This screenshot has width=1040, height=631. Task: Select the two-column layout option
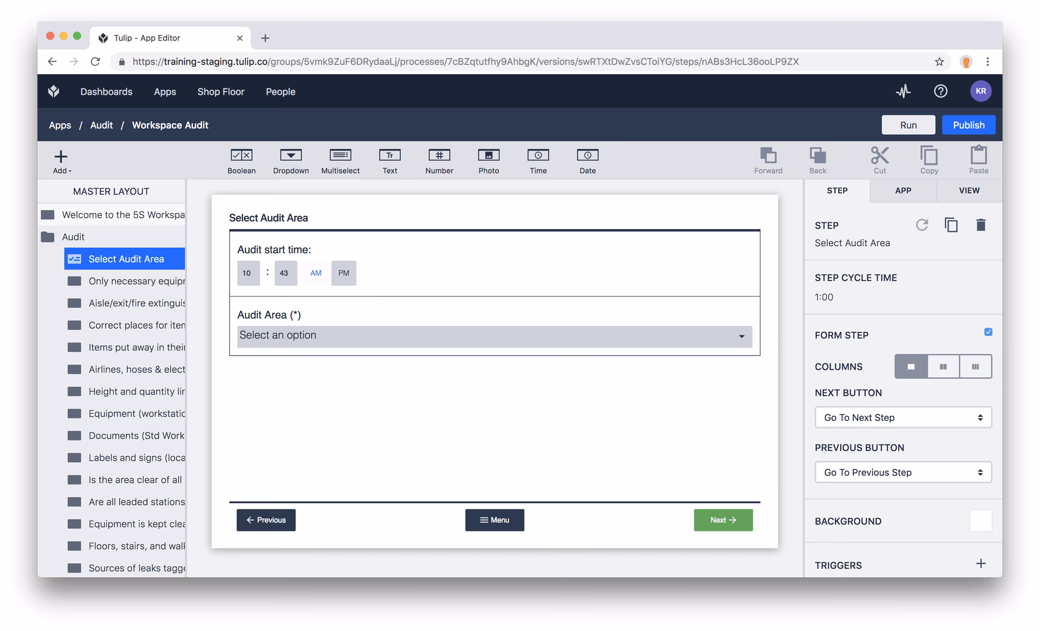(x=943, y=367)
